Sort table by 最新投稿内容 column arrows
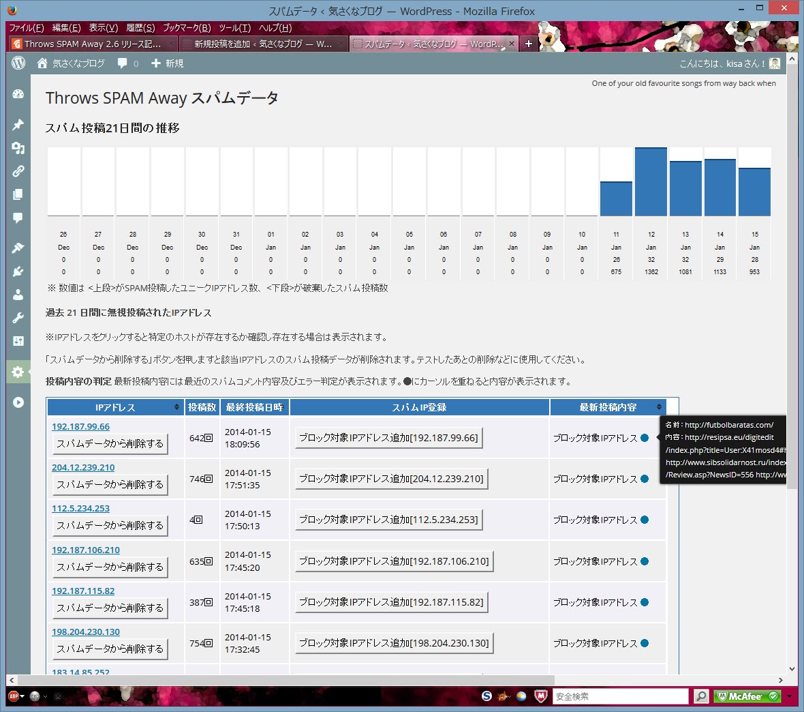This screenshot has height=712, width=804. coord(659,407)
